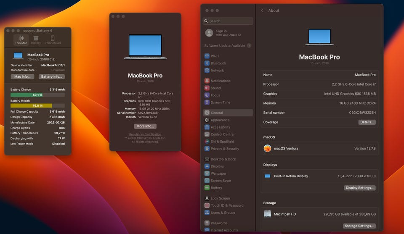The height and width of the screenshot is (234, 404).
Task: Click Software Update Available entry
Action: click(228, 45)
